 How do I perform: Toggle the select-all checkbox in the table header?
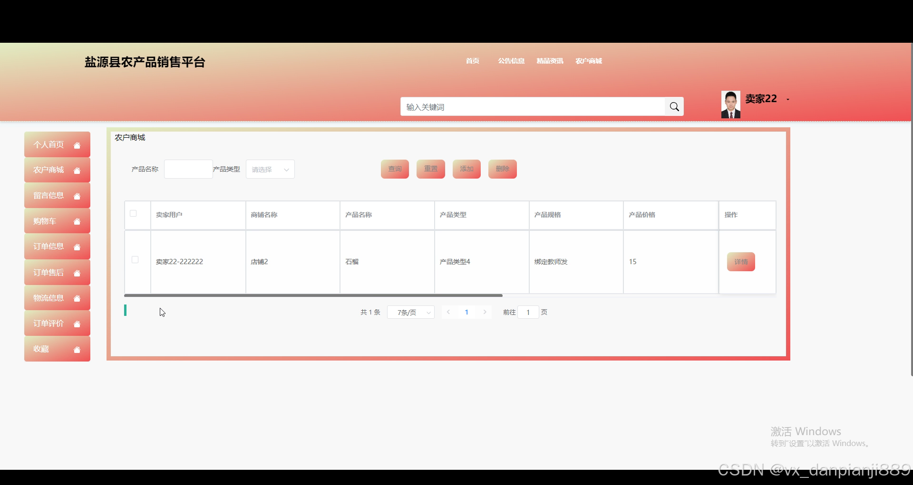point(133,213)
